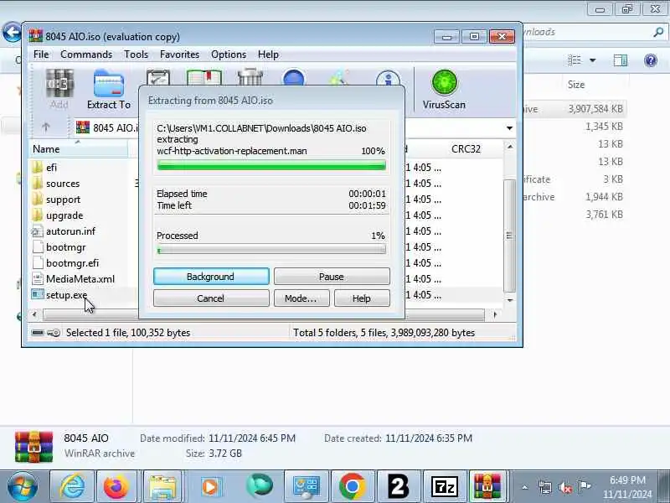Viewport: 670px width, 503px height.
Task: Sort Explorer by Size column
Action: [x=575, y=85]
